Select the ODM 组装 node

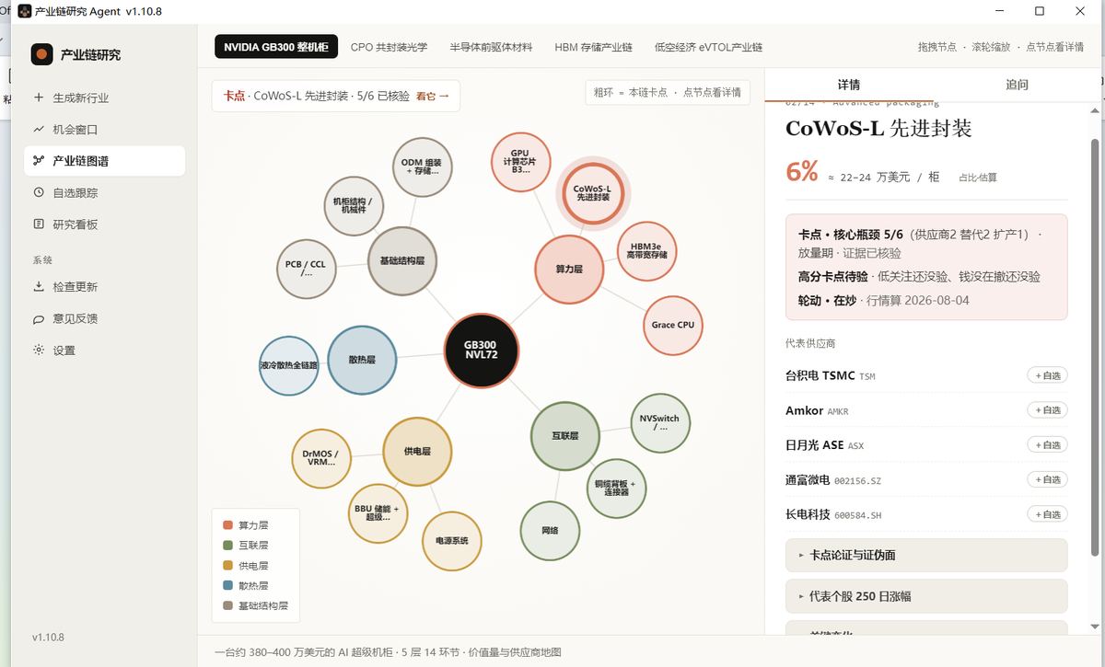(x=423, y=167)
